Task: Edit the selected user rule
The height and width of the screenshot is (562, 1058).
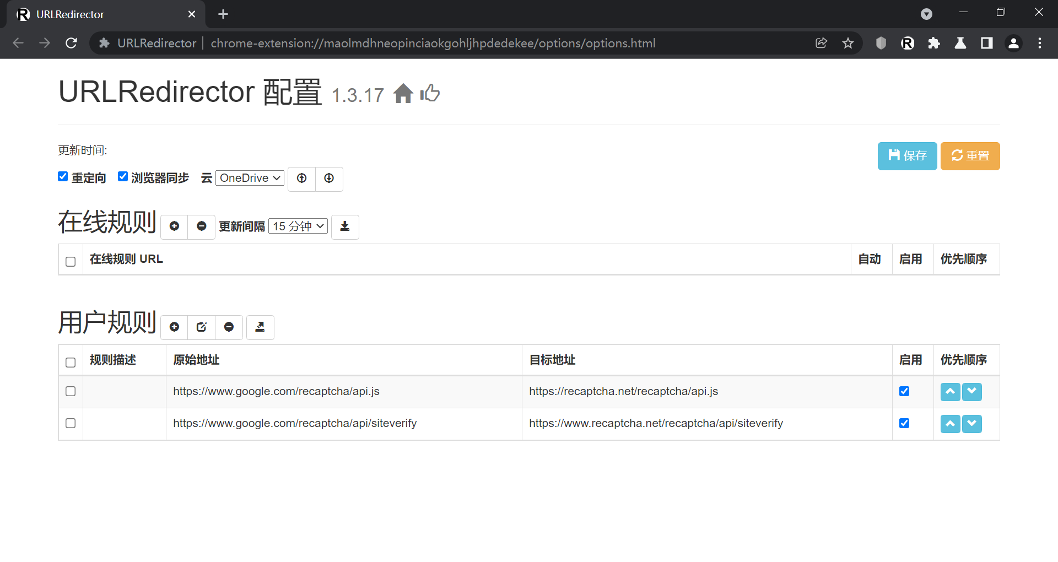Action: pyautogui.click(x=201, y=327)
